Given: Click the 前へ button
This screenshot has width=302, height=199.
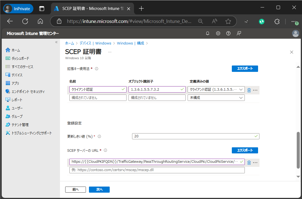Looking at the screenshot, I should [75, 190].
